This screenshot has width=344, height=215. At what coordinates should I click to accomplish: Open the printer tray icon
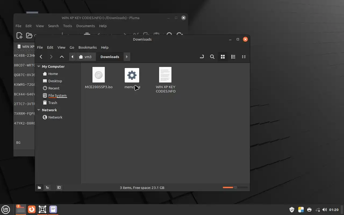(309, 210)
